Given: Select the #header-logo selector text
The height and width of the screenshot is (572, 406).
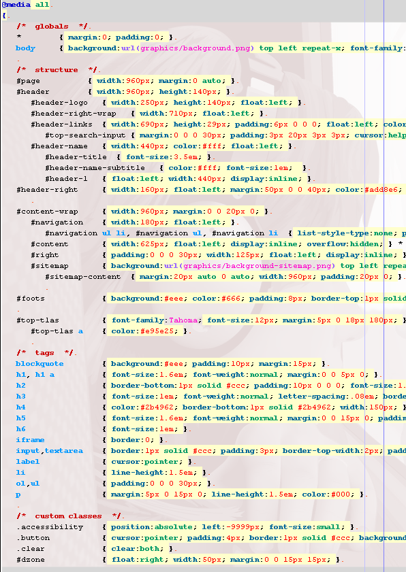Looking at the screenshot, I should click(x=59, y=103).
